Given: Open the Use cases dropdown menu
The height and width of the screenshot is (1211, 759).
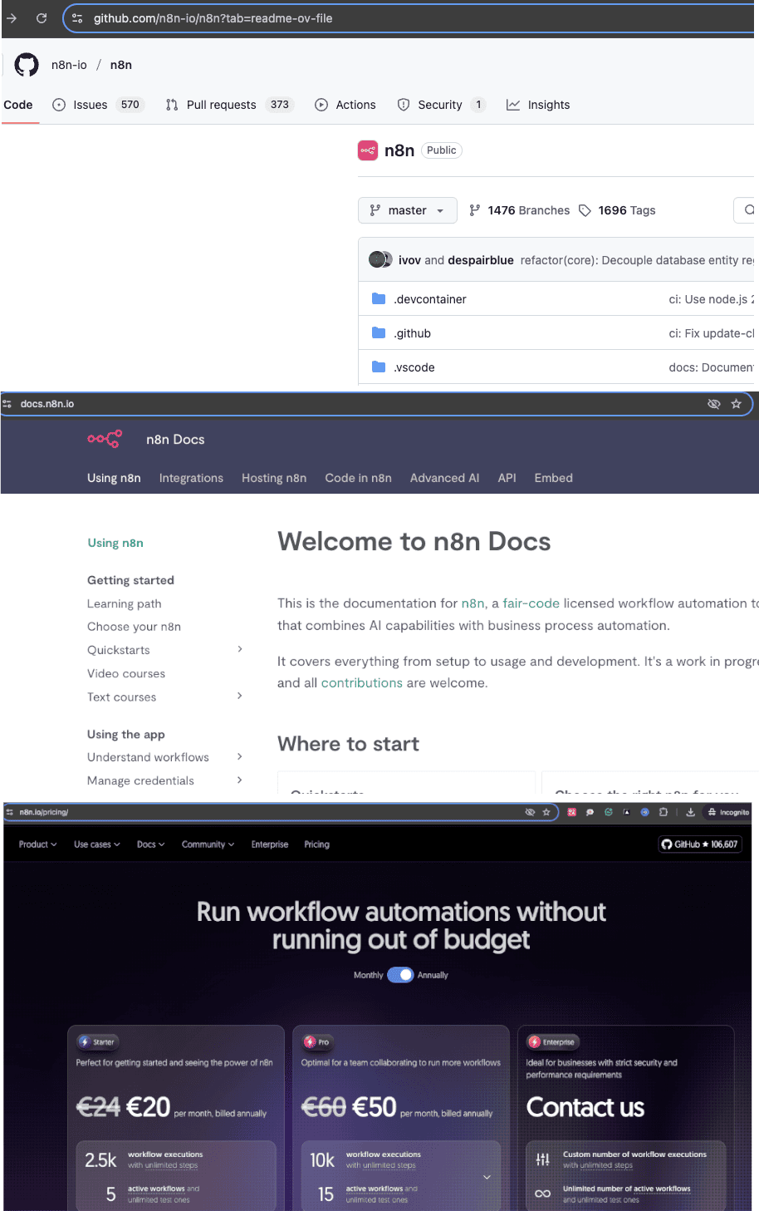Looking at the screenshot, I should pyautogui.click(x=97, y=844).
